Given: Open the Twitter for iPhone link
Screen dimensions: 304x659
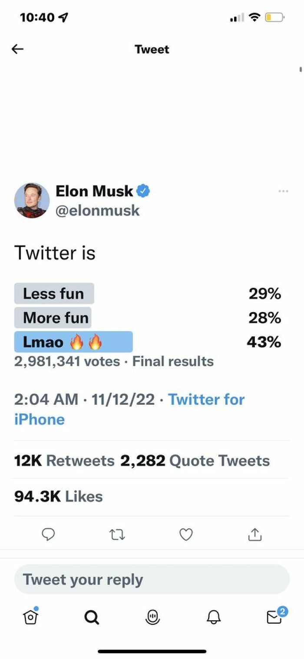Looking at the screenshot, I should pos(206,400).
